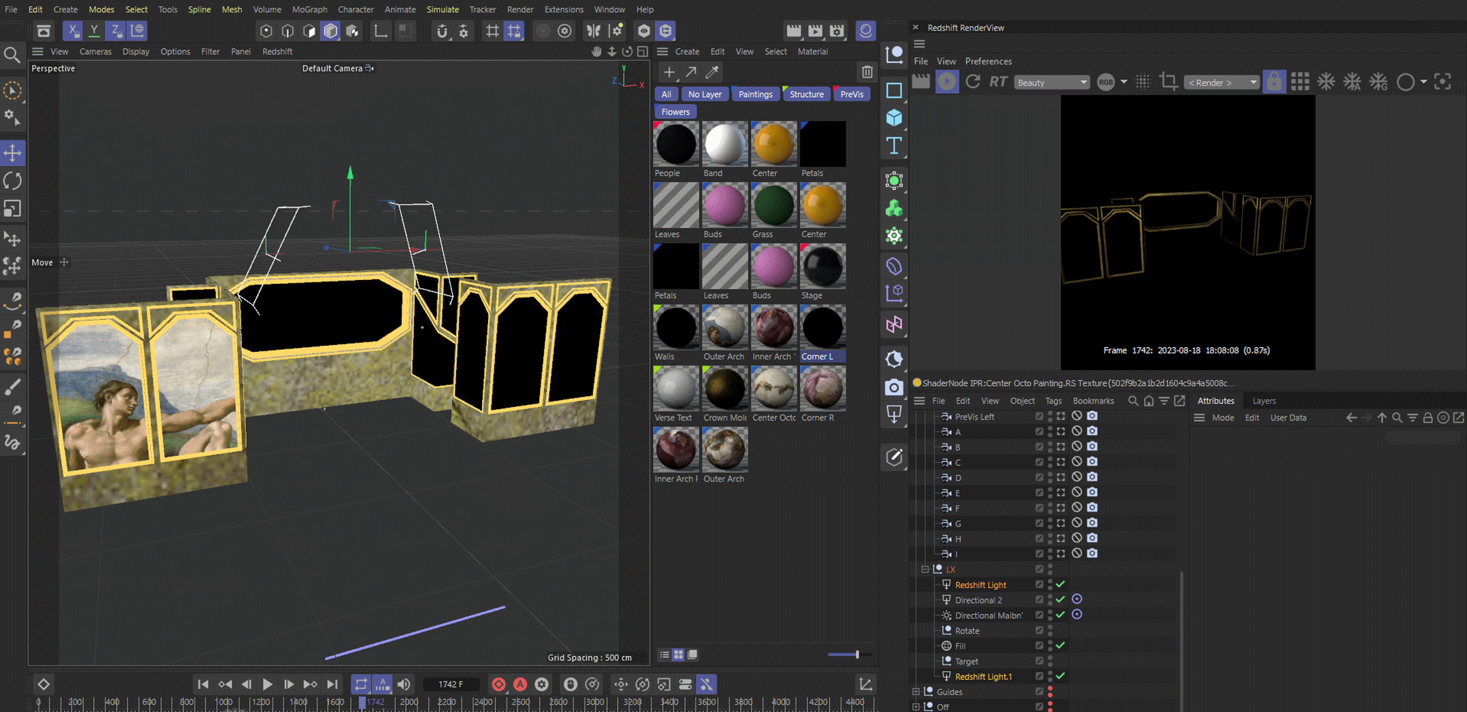The height and width of the screenshot is (712, 1467).
Task: Start the Redshift IPR render
Action: (946, 82)
